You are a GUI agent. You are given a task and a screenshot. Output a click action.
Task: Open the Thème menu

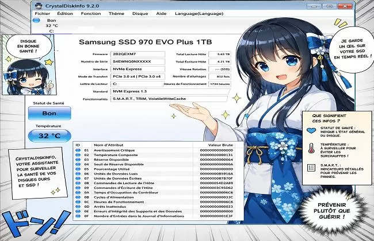[116, 14]
